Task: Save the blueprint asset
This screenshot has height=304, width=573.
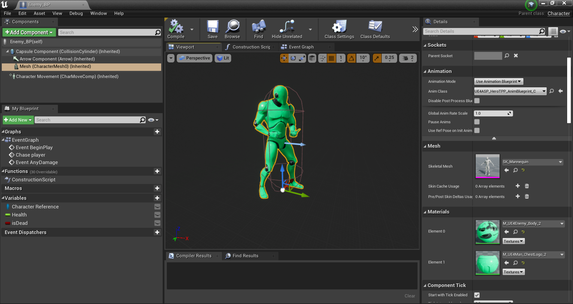Action: [212, 29]
